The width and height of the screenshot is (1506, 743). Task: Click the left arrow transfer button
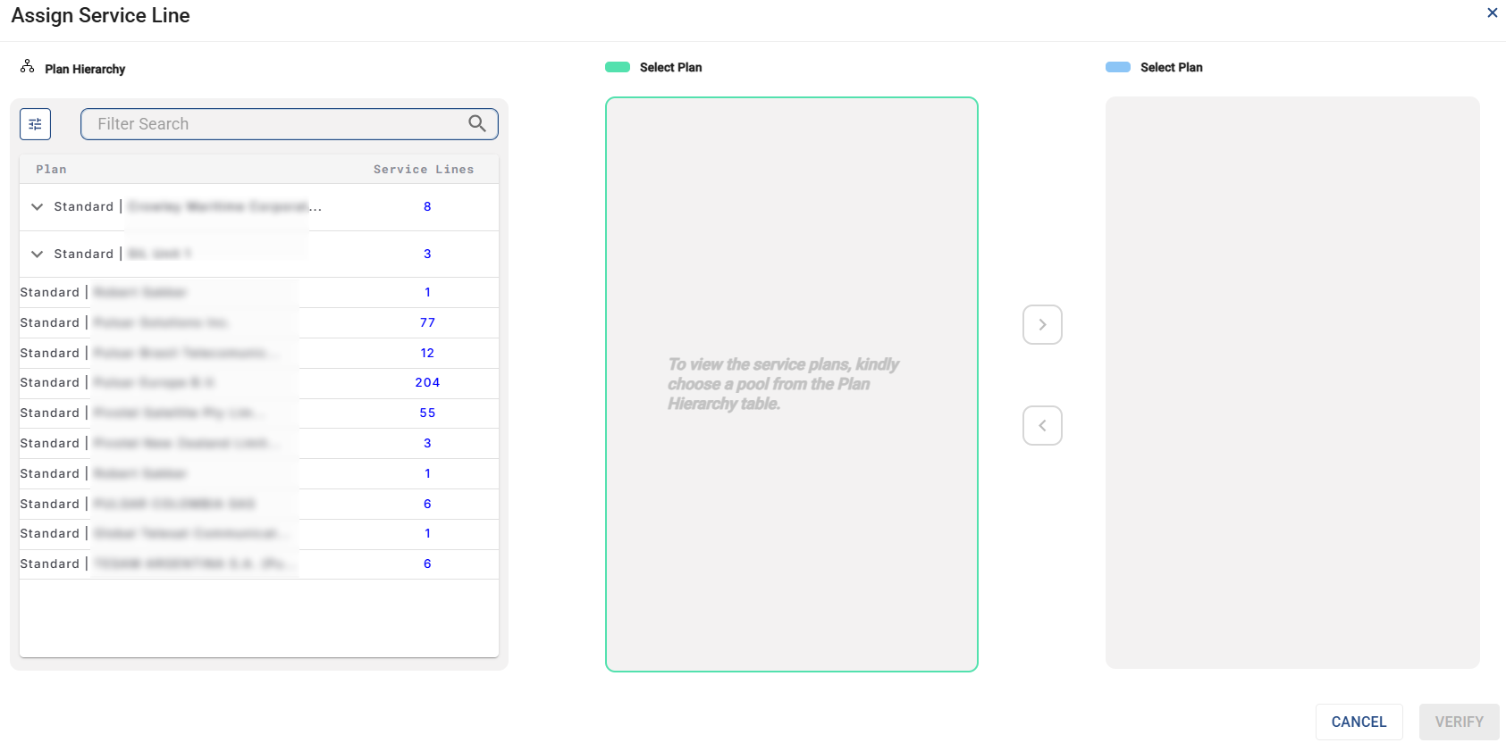1042,426
